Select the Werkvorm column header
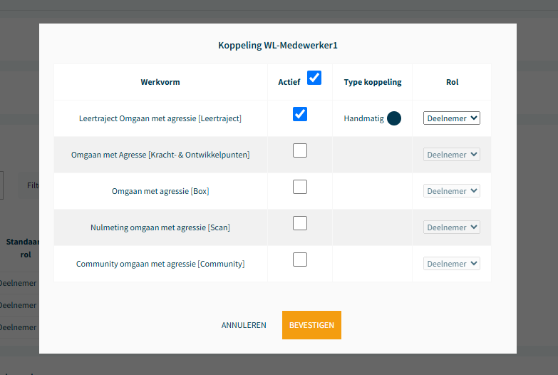The width and height of the screenshot is (558, 375). click(x=160, y=82)
